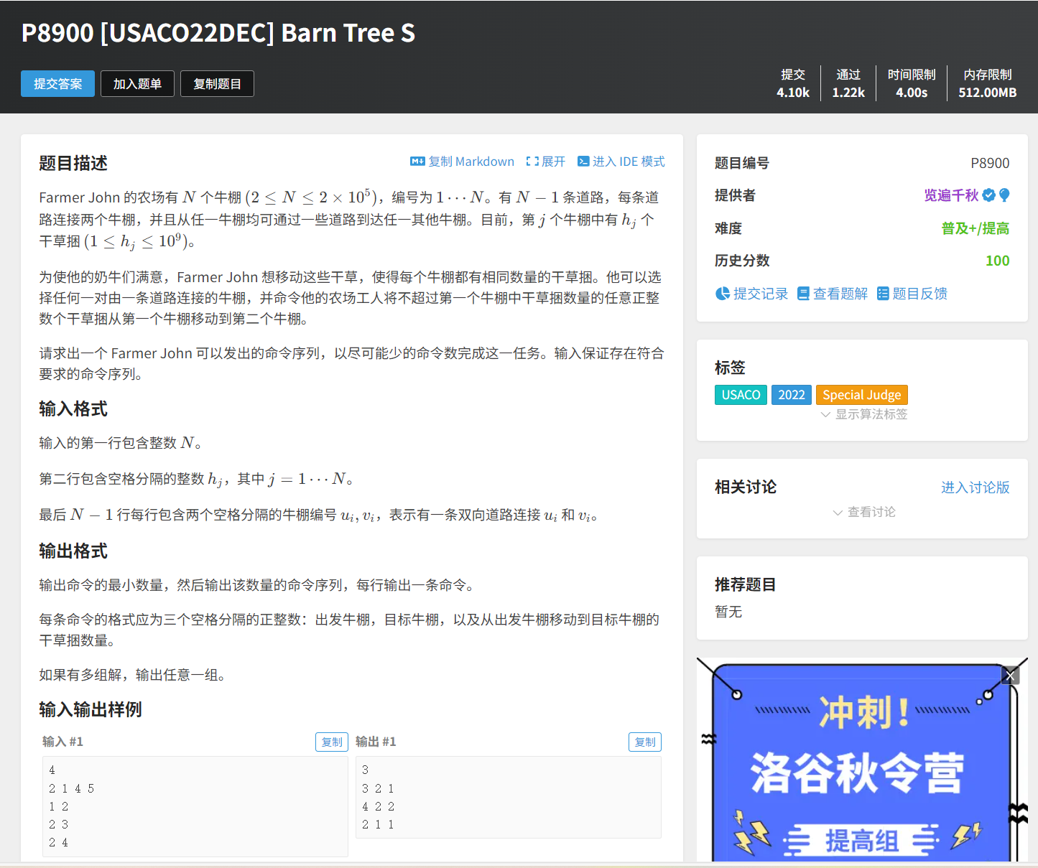Expand 显示算法标签 to show algorithm tags

tap(864, 414)
